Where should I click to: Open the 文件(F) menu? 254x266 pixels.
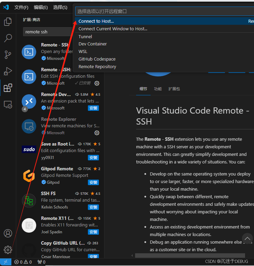(x=21, y=7)
